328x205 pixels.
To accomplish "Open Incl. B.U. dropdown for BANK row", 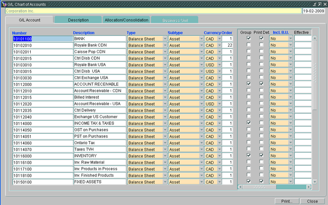I will point(290,38).
